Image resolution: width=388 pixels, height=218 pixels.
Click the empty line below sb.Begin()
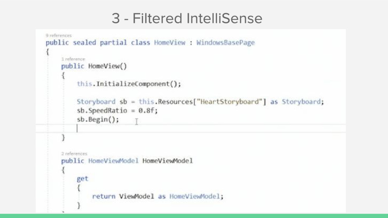coord(152,128)
